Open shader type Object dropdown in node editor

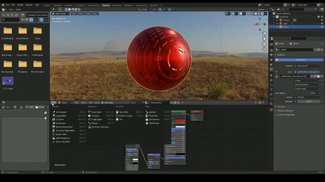click(64, 103)
